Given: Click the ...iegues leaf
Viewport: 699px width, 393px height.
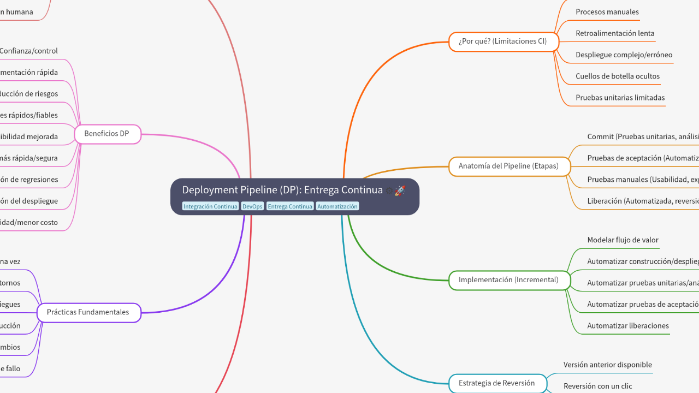Looking at the screenshot, I should (x=10, y=304).
